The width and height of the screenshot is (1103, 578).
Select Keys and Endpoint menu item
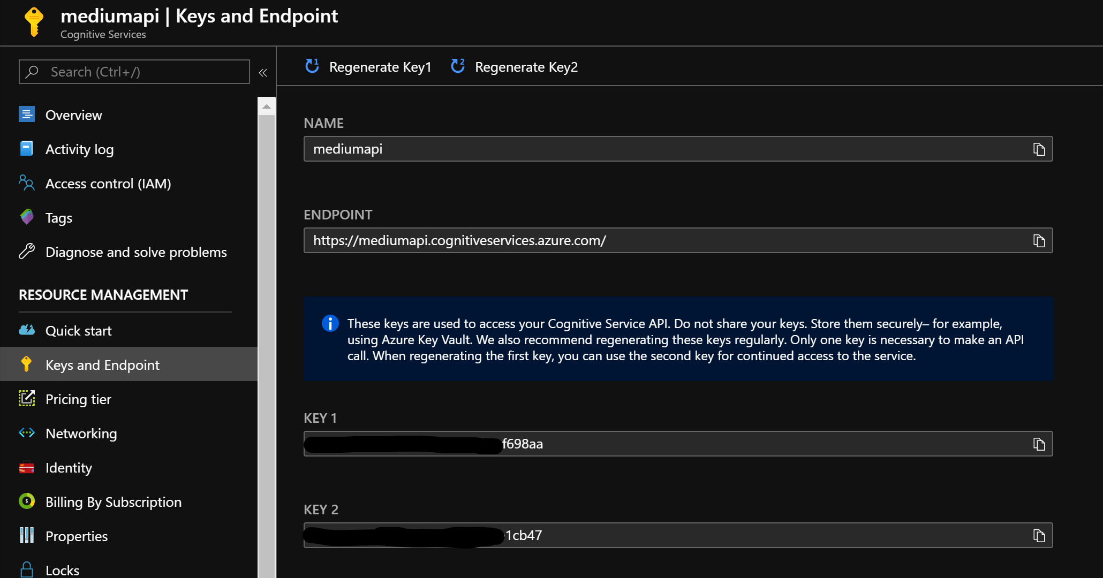[x=129, y=365]
